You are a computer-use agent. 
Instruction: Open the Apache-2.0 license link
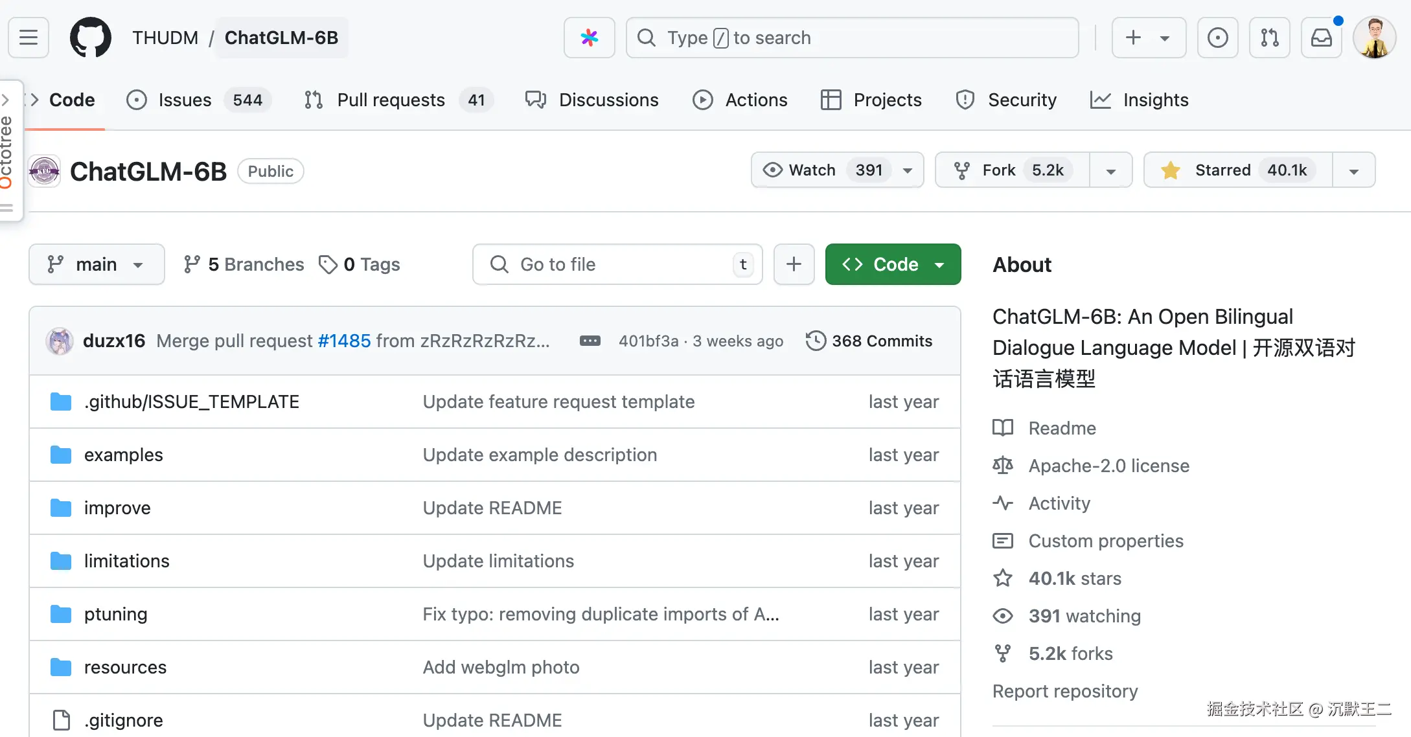1108,466
